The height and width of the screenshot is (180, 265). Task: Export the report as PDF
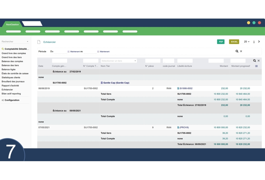point(221,42)
